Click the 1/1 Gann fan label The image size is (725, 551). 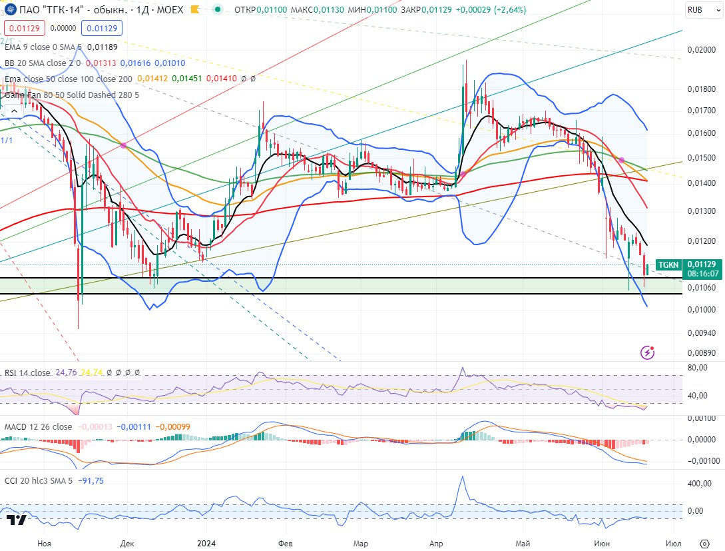coord(7,140)
